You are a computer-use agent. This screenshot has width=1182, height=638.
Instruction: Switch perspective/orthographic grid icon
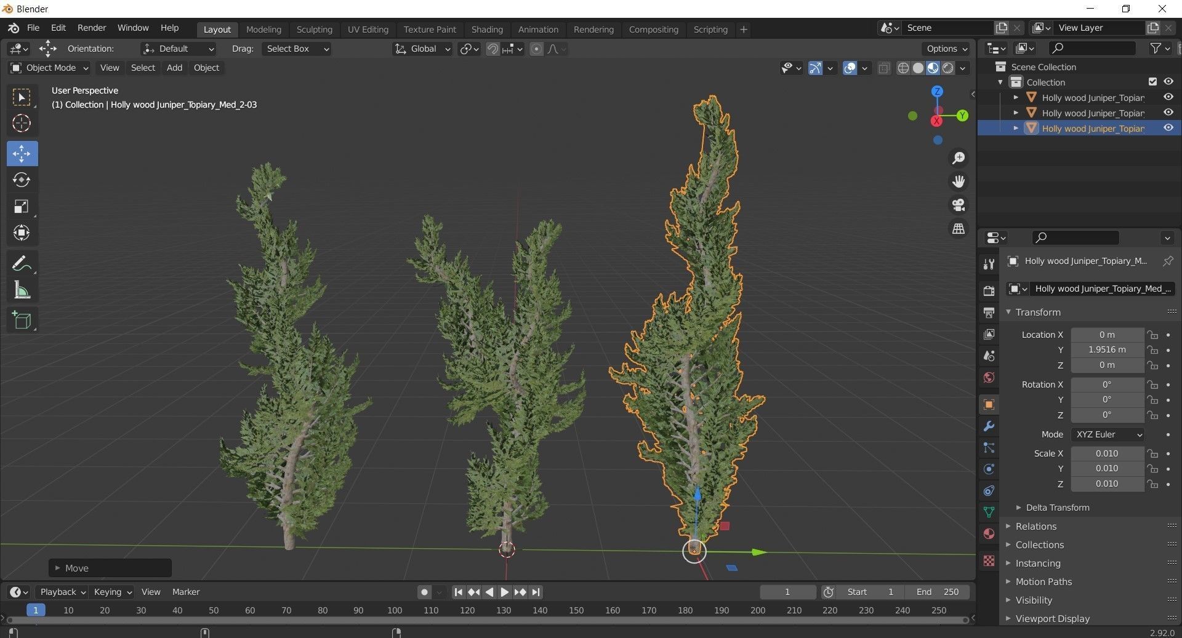tap(959, 228)
